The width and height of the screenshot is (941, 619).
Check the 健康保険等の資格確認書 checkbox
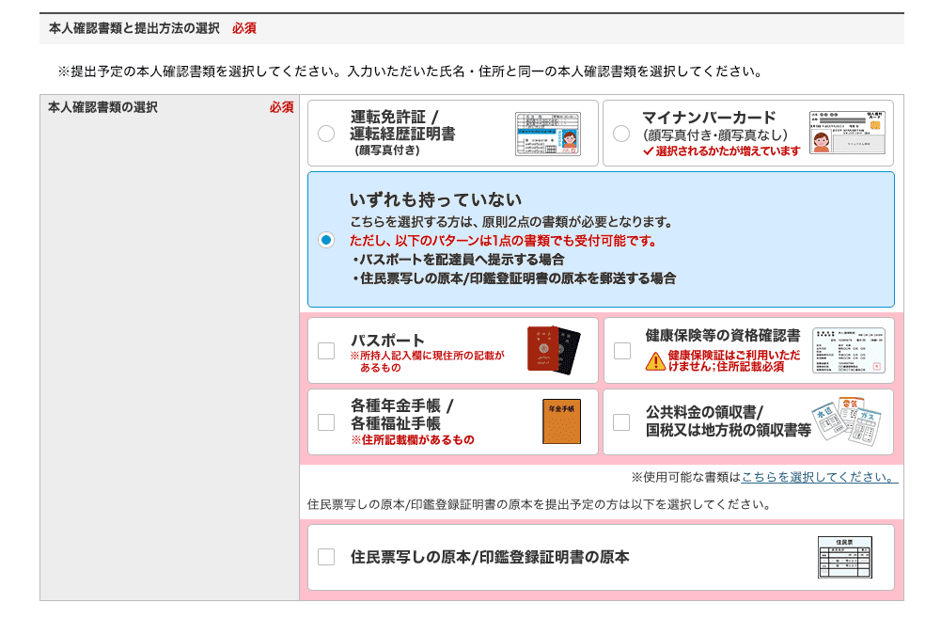click(620, 349)
